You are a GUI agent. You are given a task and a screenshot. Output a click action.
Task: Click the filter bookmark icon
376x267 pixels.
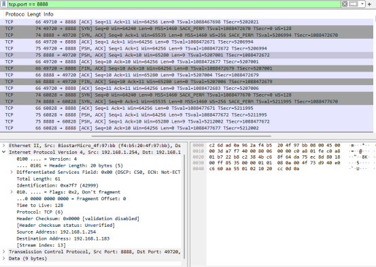click(x=4, y=4)
